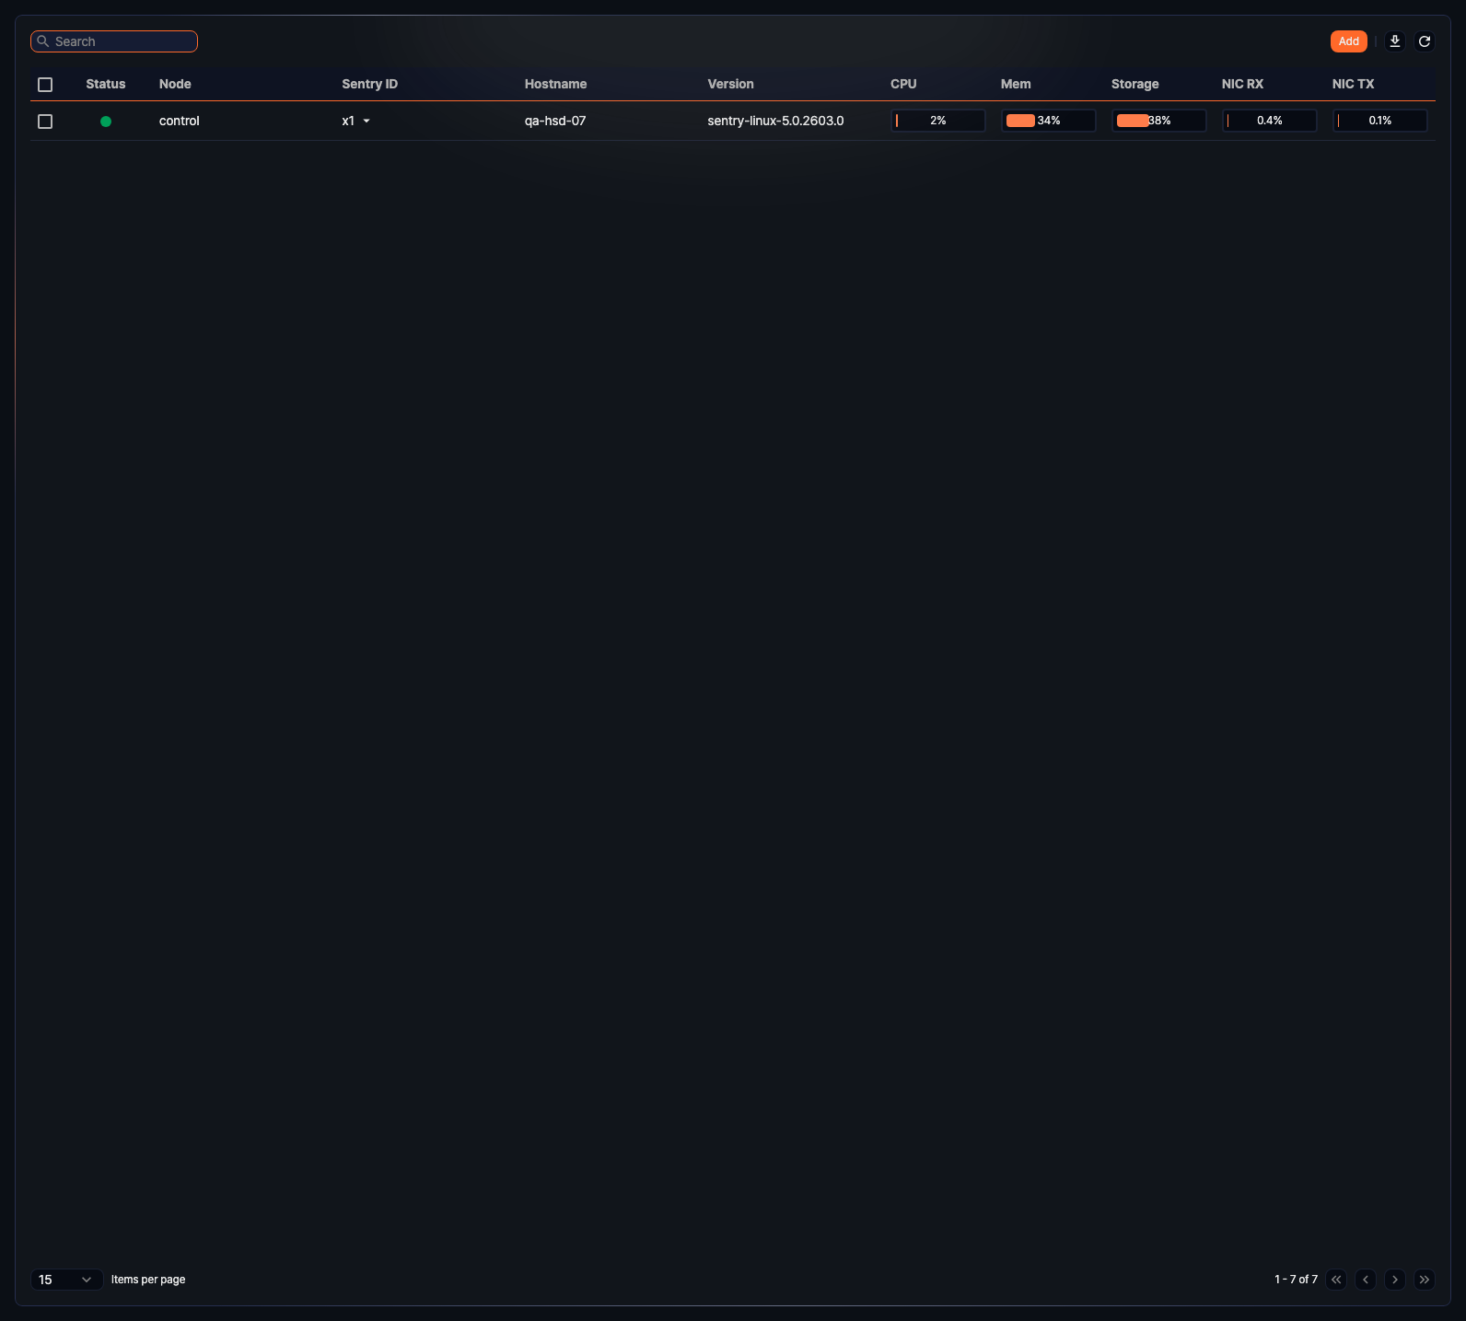This screenshot has width=1466, height=1321.
Task: Click the Storage 38% usage bar
Action: 1158,121
